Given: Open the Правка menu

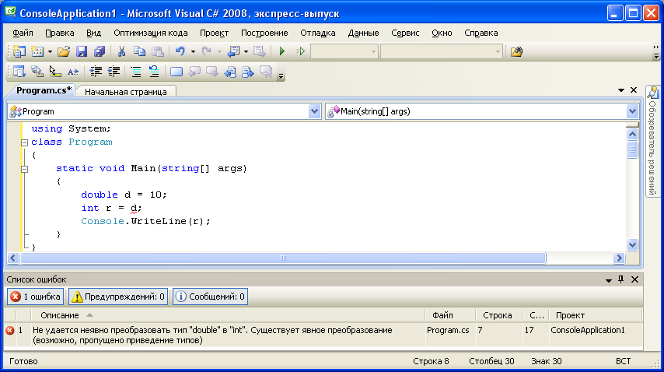Looking at the screenshot, I should 60,33.
